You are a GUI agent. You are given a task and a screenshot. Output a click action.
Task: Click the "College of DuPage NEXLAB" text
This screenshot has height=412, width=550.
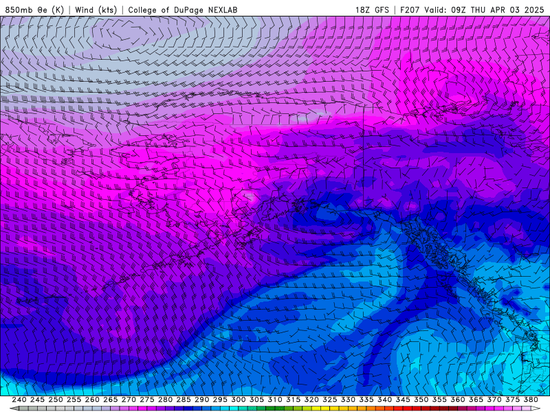pos(183,10)
